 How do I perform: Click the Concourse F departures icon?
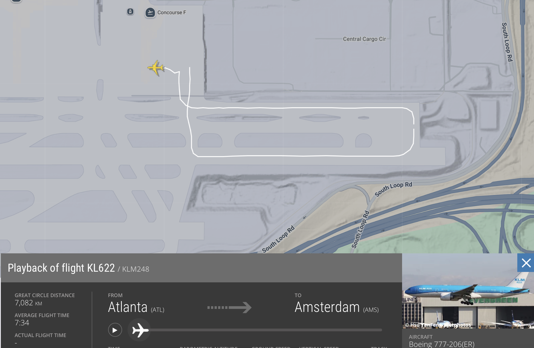[150, 13]
